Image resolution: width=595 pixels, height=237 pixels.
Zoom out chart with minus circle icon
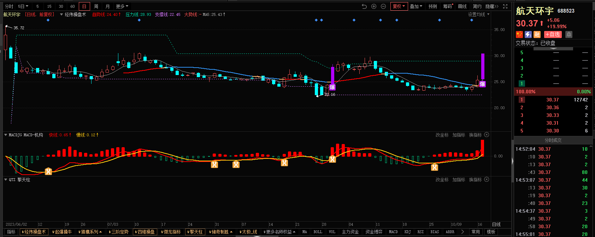(x=383, y=6)
